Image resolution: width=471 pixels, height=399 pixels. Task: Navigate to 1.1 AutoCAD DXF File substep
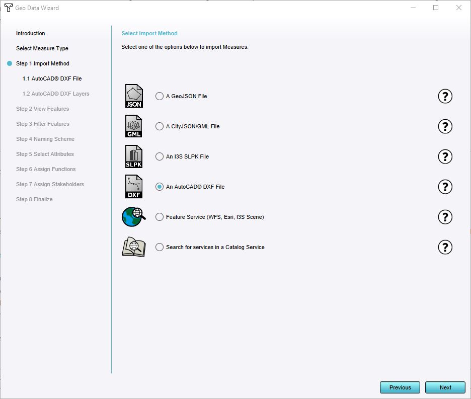pyautogui.click(x=52, y=78)
